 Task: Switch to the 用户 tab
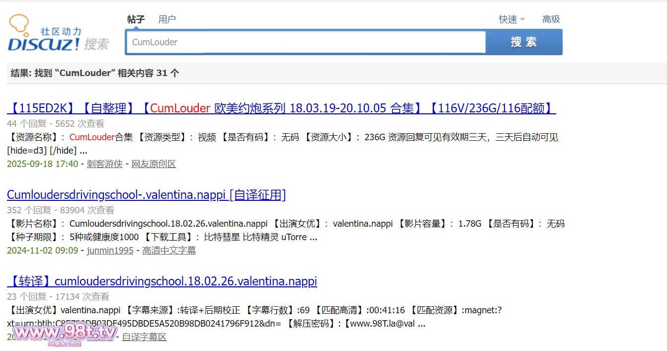click(167, 19)
